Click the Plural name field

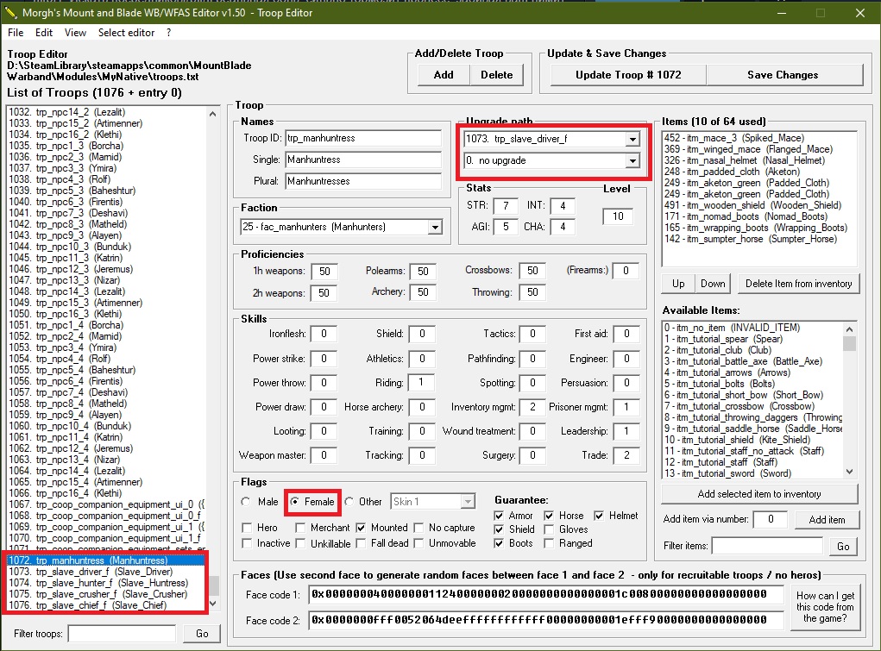[363, 181]
